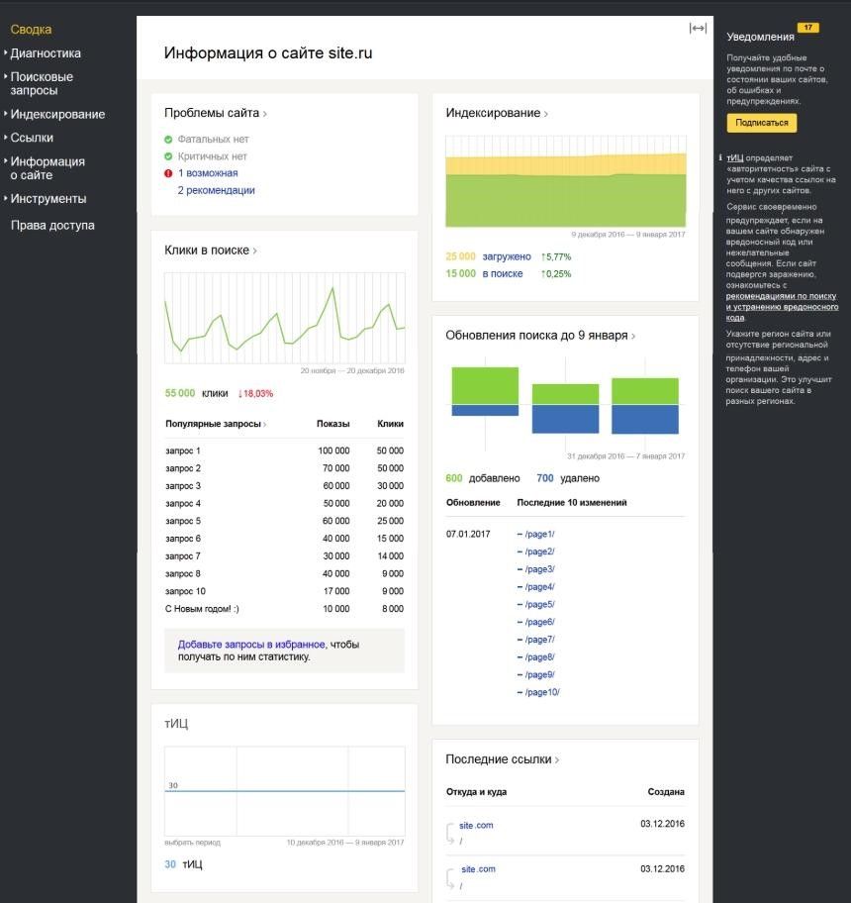Click the red warning icon for possible problem
This screenshot has width=851, height=903.
point(168,173)
